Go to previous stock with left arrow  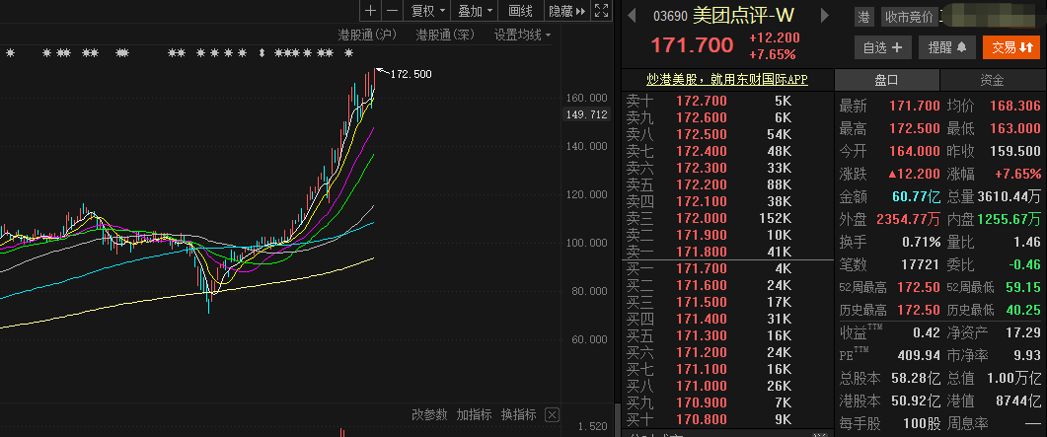[631, 15]
